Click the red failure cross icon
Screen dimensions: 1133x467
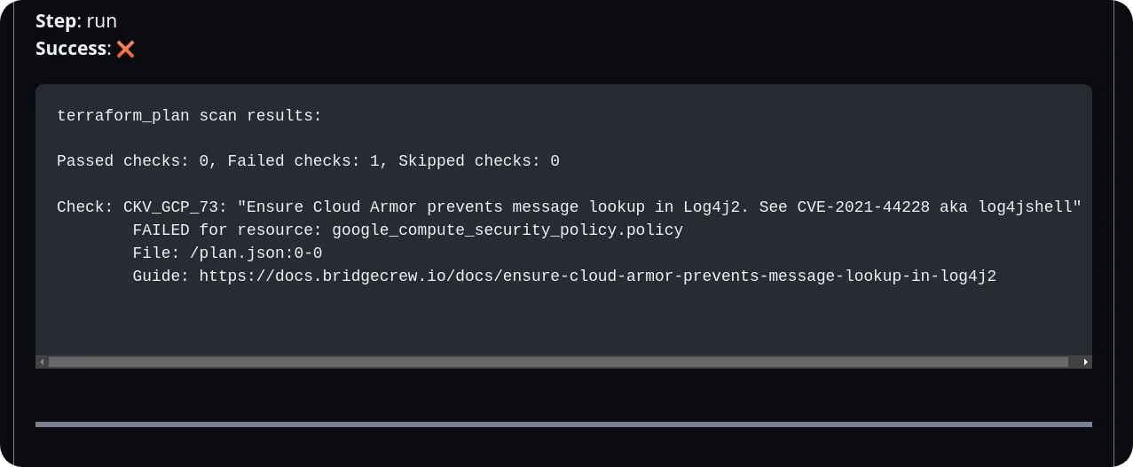pos(126,50)
